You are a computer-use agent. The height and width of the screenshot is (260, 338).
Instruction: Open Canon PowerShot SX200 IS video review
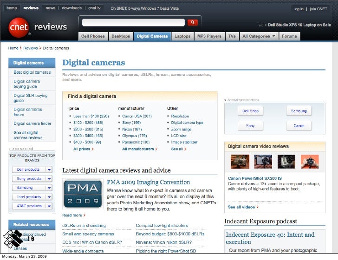click(x=255, y=178)
